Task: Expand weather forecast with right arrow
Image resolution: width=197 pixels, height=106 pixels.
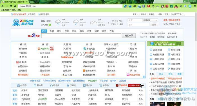Action: (x=108, y=23)
